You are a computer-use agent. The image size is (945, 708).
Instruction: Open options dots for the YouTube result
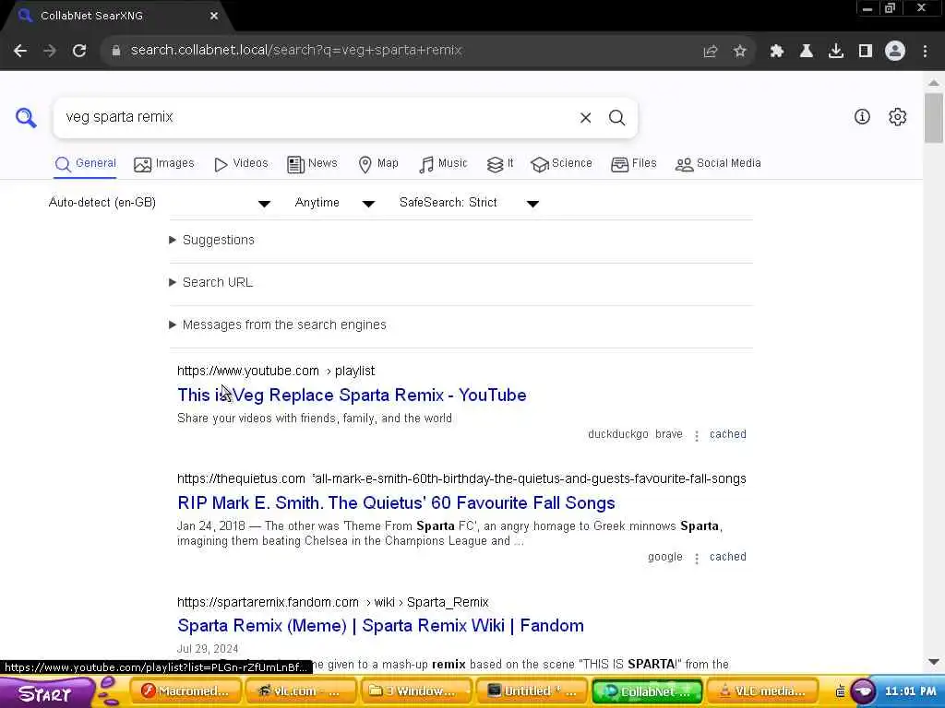pyautogui.click(x=697, y=435)
